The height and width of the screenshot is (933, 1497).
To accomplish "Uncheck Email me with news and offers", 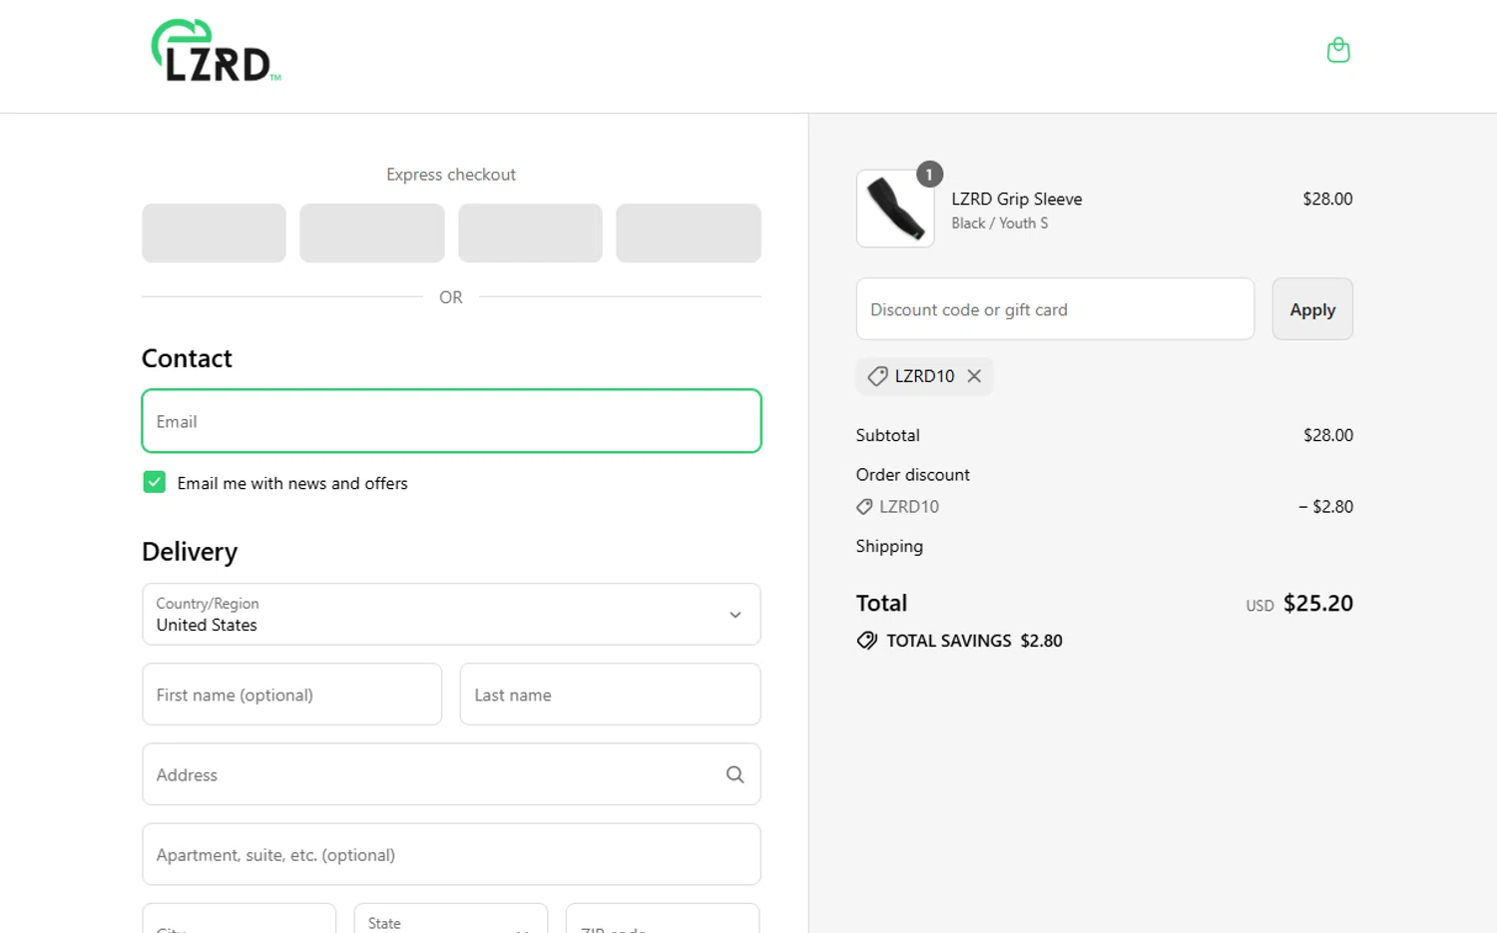I will [x=155, y=483].
